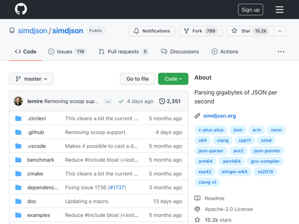Viewport: 299px width, 224px height.
Task: Fork the repository
Action: pos(200,31)
